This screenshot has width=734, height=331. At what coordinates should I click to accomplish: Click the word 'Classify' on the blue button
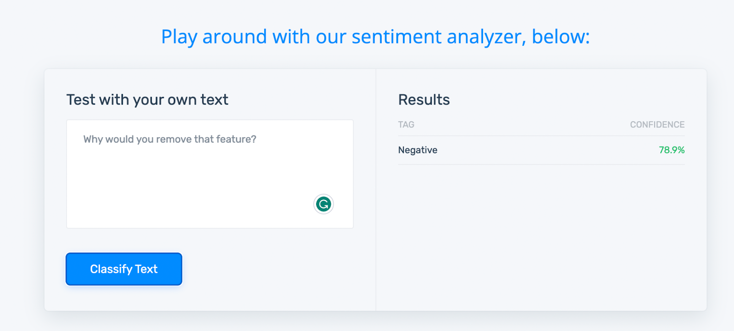(111, 269)
